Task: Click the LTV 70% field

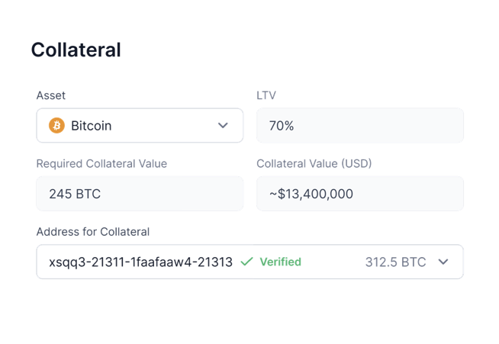Action: click(282, 126)
